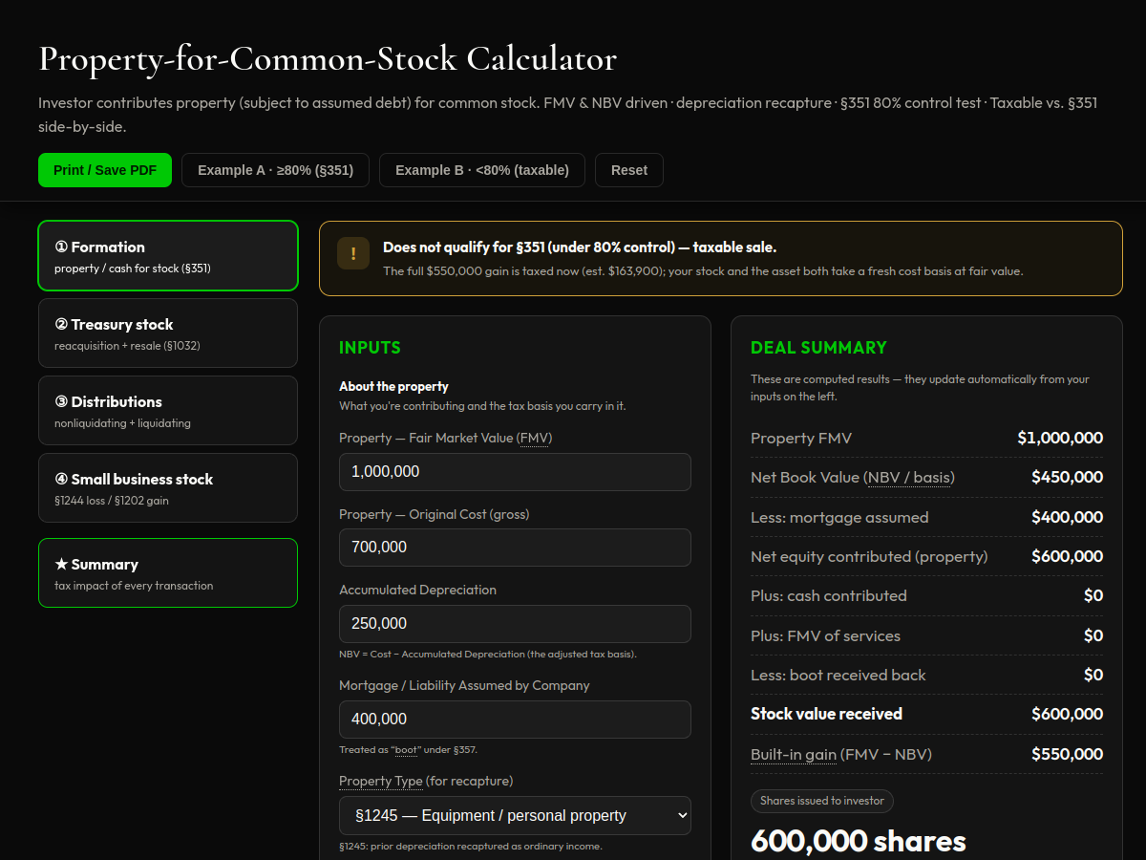
Task: Click the NBV / basis dotted term
Action: click(x=909, y=478)
